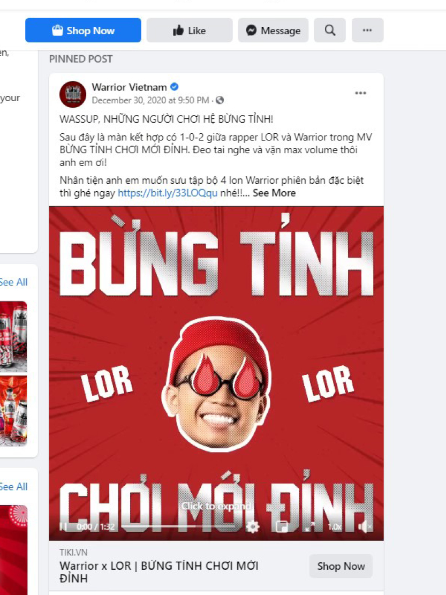
Task: Click the Shop Now button with bag icon
Action: coord(83,31)
